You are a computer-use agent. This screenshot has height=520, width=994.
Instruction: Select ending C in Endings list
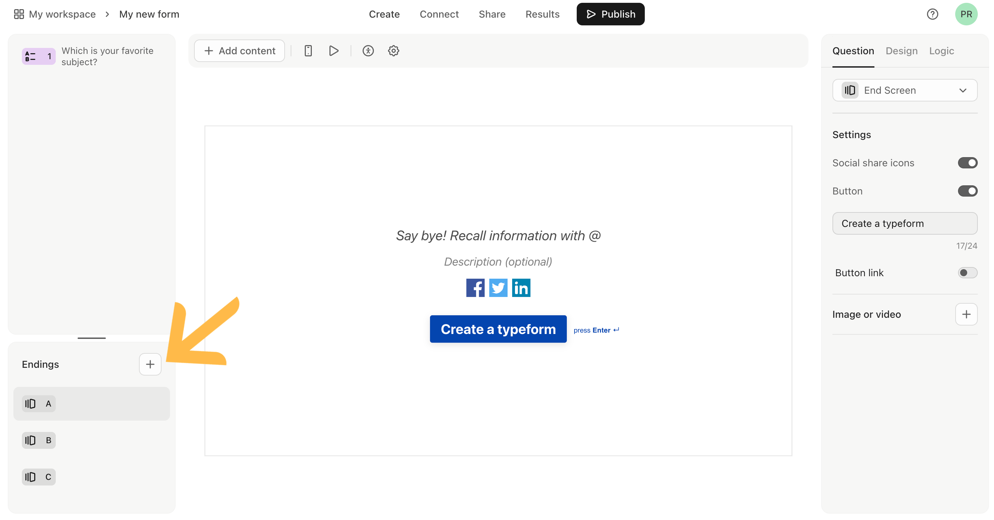pyautogui.click(x=91, y=477)
